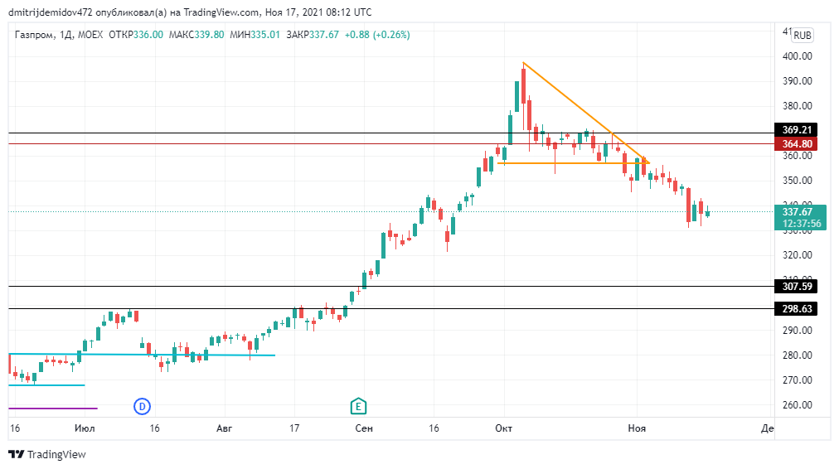
Task: Click the +0.88 (+0.26%) change value
Action: 377,35
